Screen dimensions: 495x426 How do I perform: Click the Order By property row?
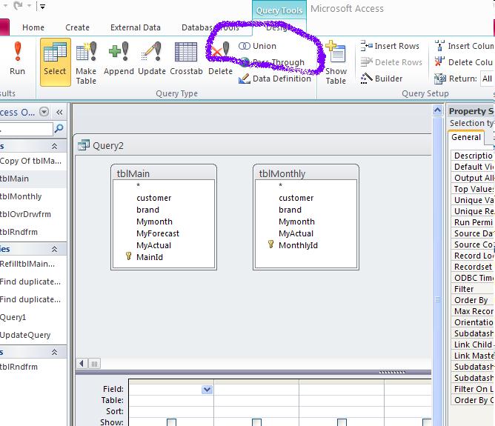click(x=472, y=300)
